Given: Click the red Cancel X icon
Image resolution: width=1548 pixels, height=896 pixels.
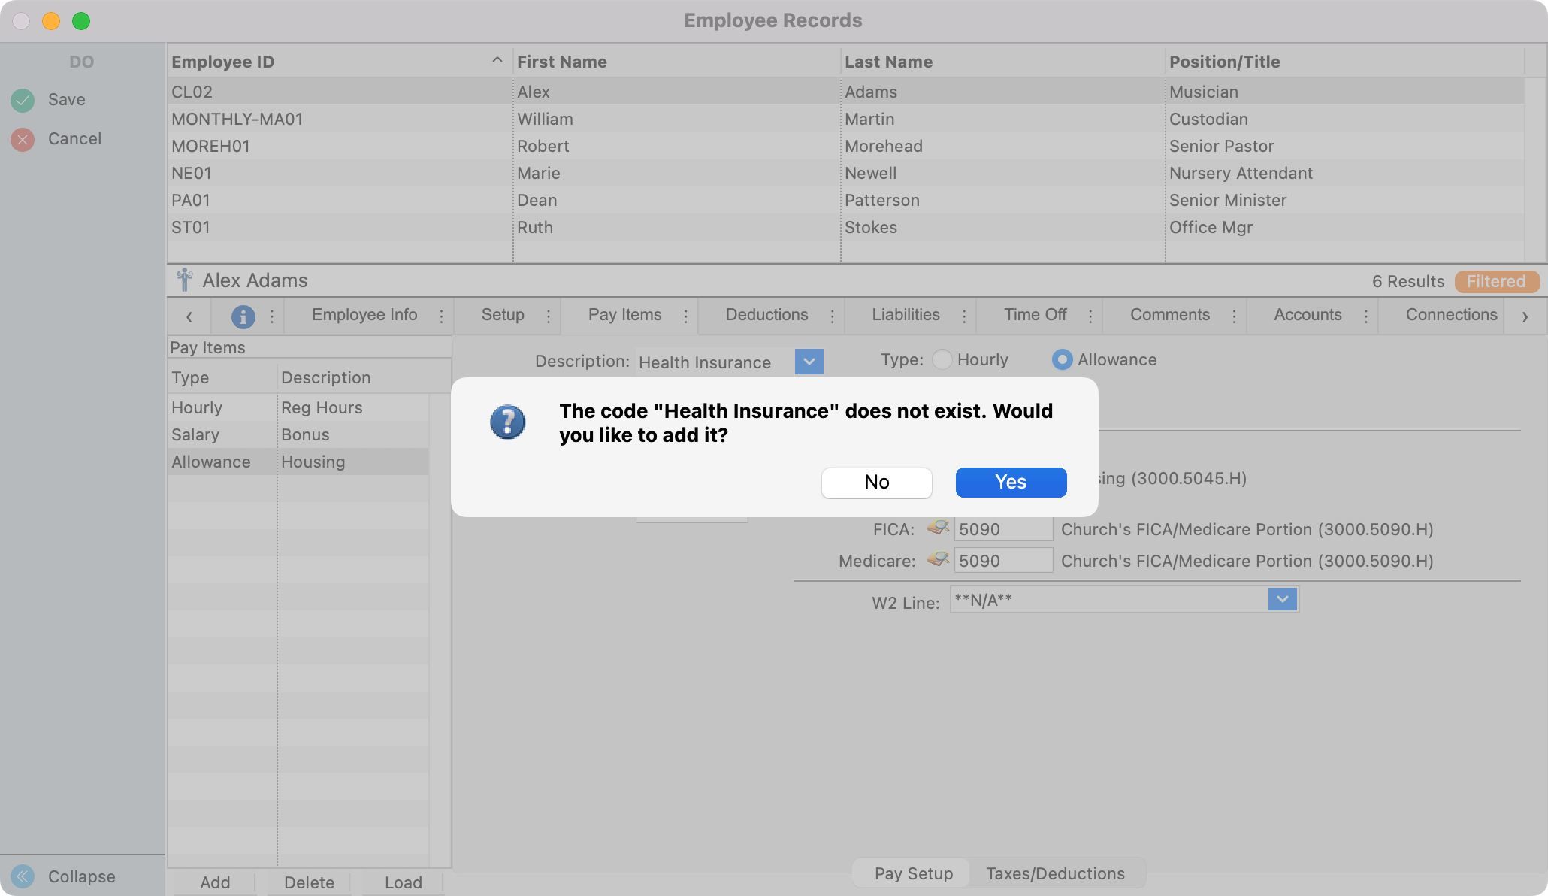Looking at the screenshot, I should pyautogui.click(x=23, y=139).
